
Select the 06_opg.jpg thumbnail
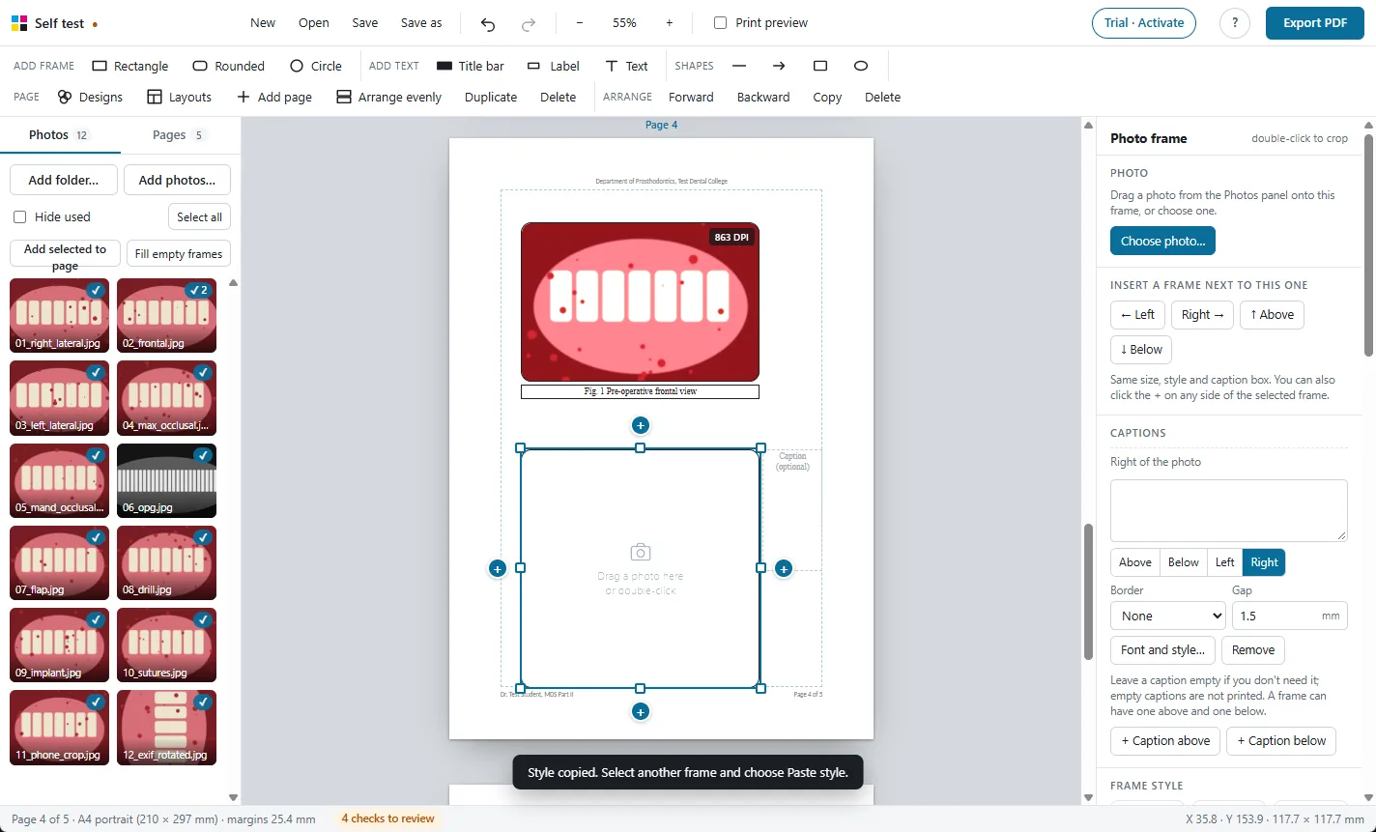click(166, 480)
